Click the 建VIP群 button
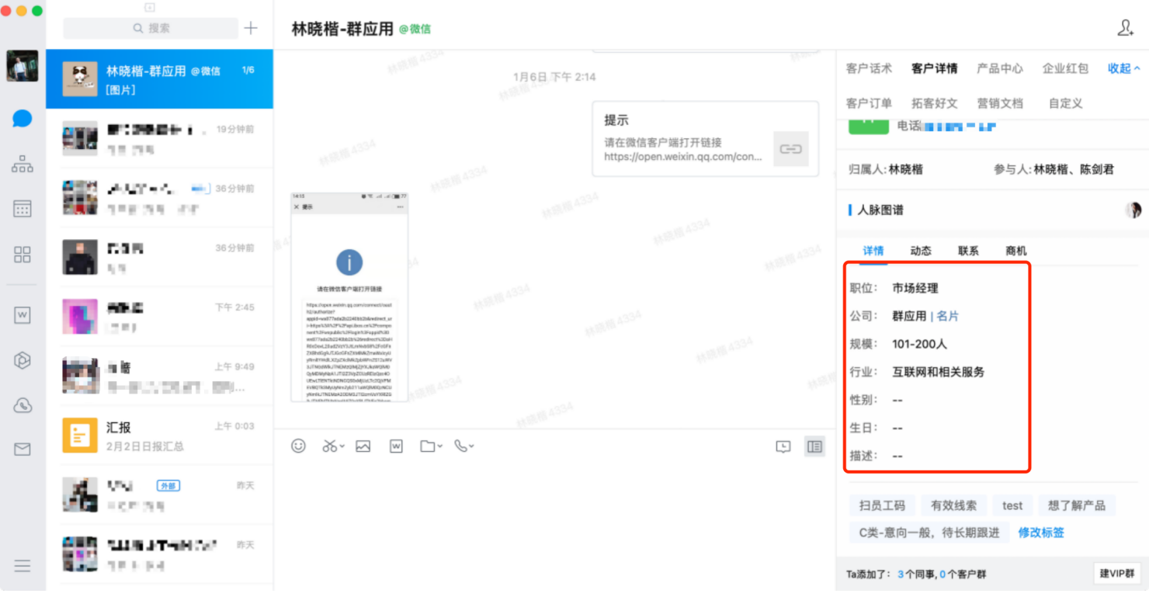The height and width of the screenshot is (597, 1149). tap(1117, 574)
